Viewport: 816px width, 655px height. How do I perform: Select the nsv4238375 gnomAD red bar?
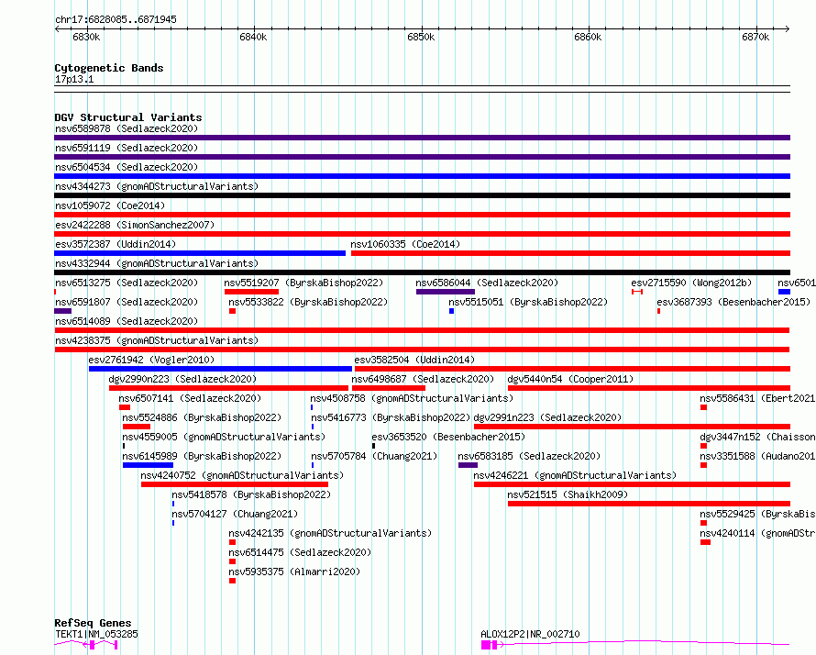click(x=422, y=350)
